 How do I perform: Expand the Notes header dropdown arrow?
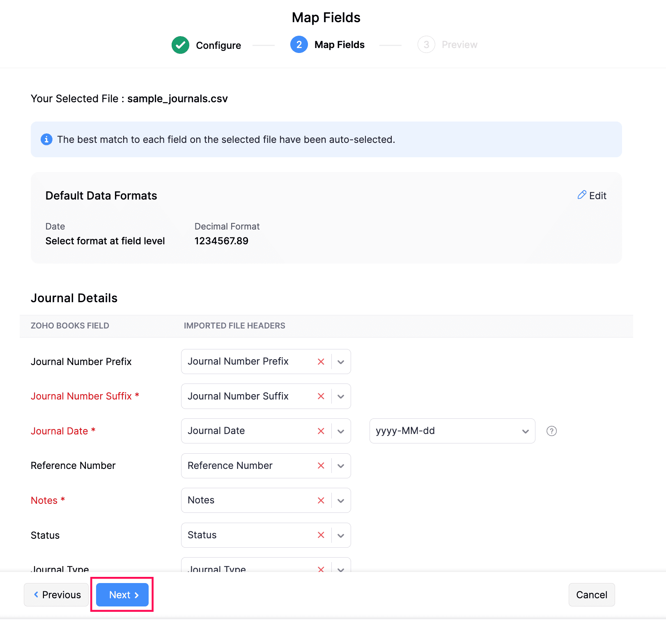[x=341, y=501]
